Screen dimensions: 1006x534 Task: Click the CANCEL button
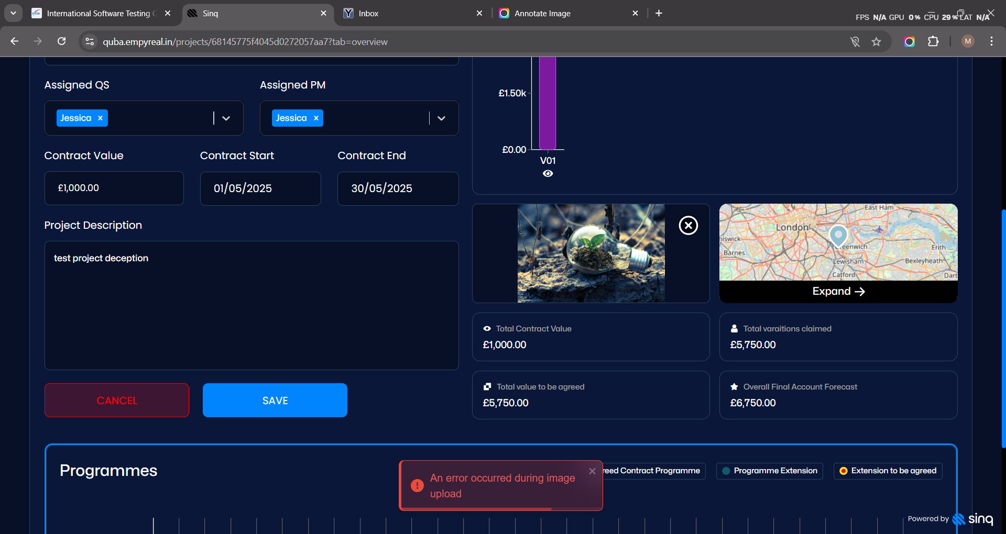tap(117, 400)
